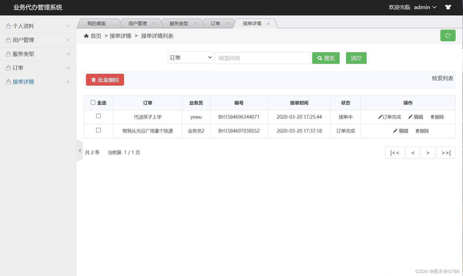Screen dimensions: 463x276
Task: Switch to 订单 tab
Action: [x=215, y=23]
